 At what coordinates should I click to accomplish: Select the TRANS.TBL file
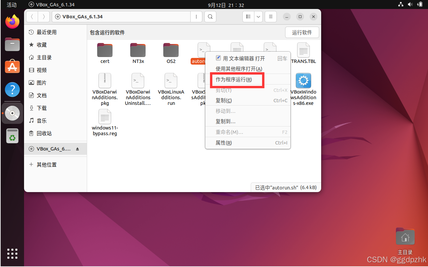click(x=303, y=53)
